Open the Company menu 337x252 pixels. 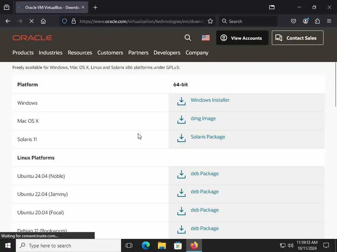click(197, 53)
